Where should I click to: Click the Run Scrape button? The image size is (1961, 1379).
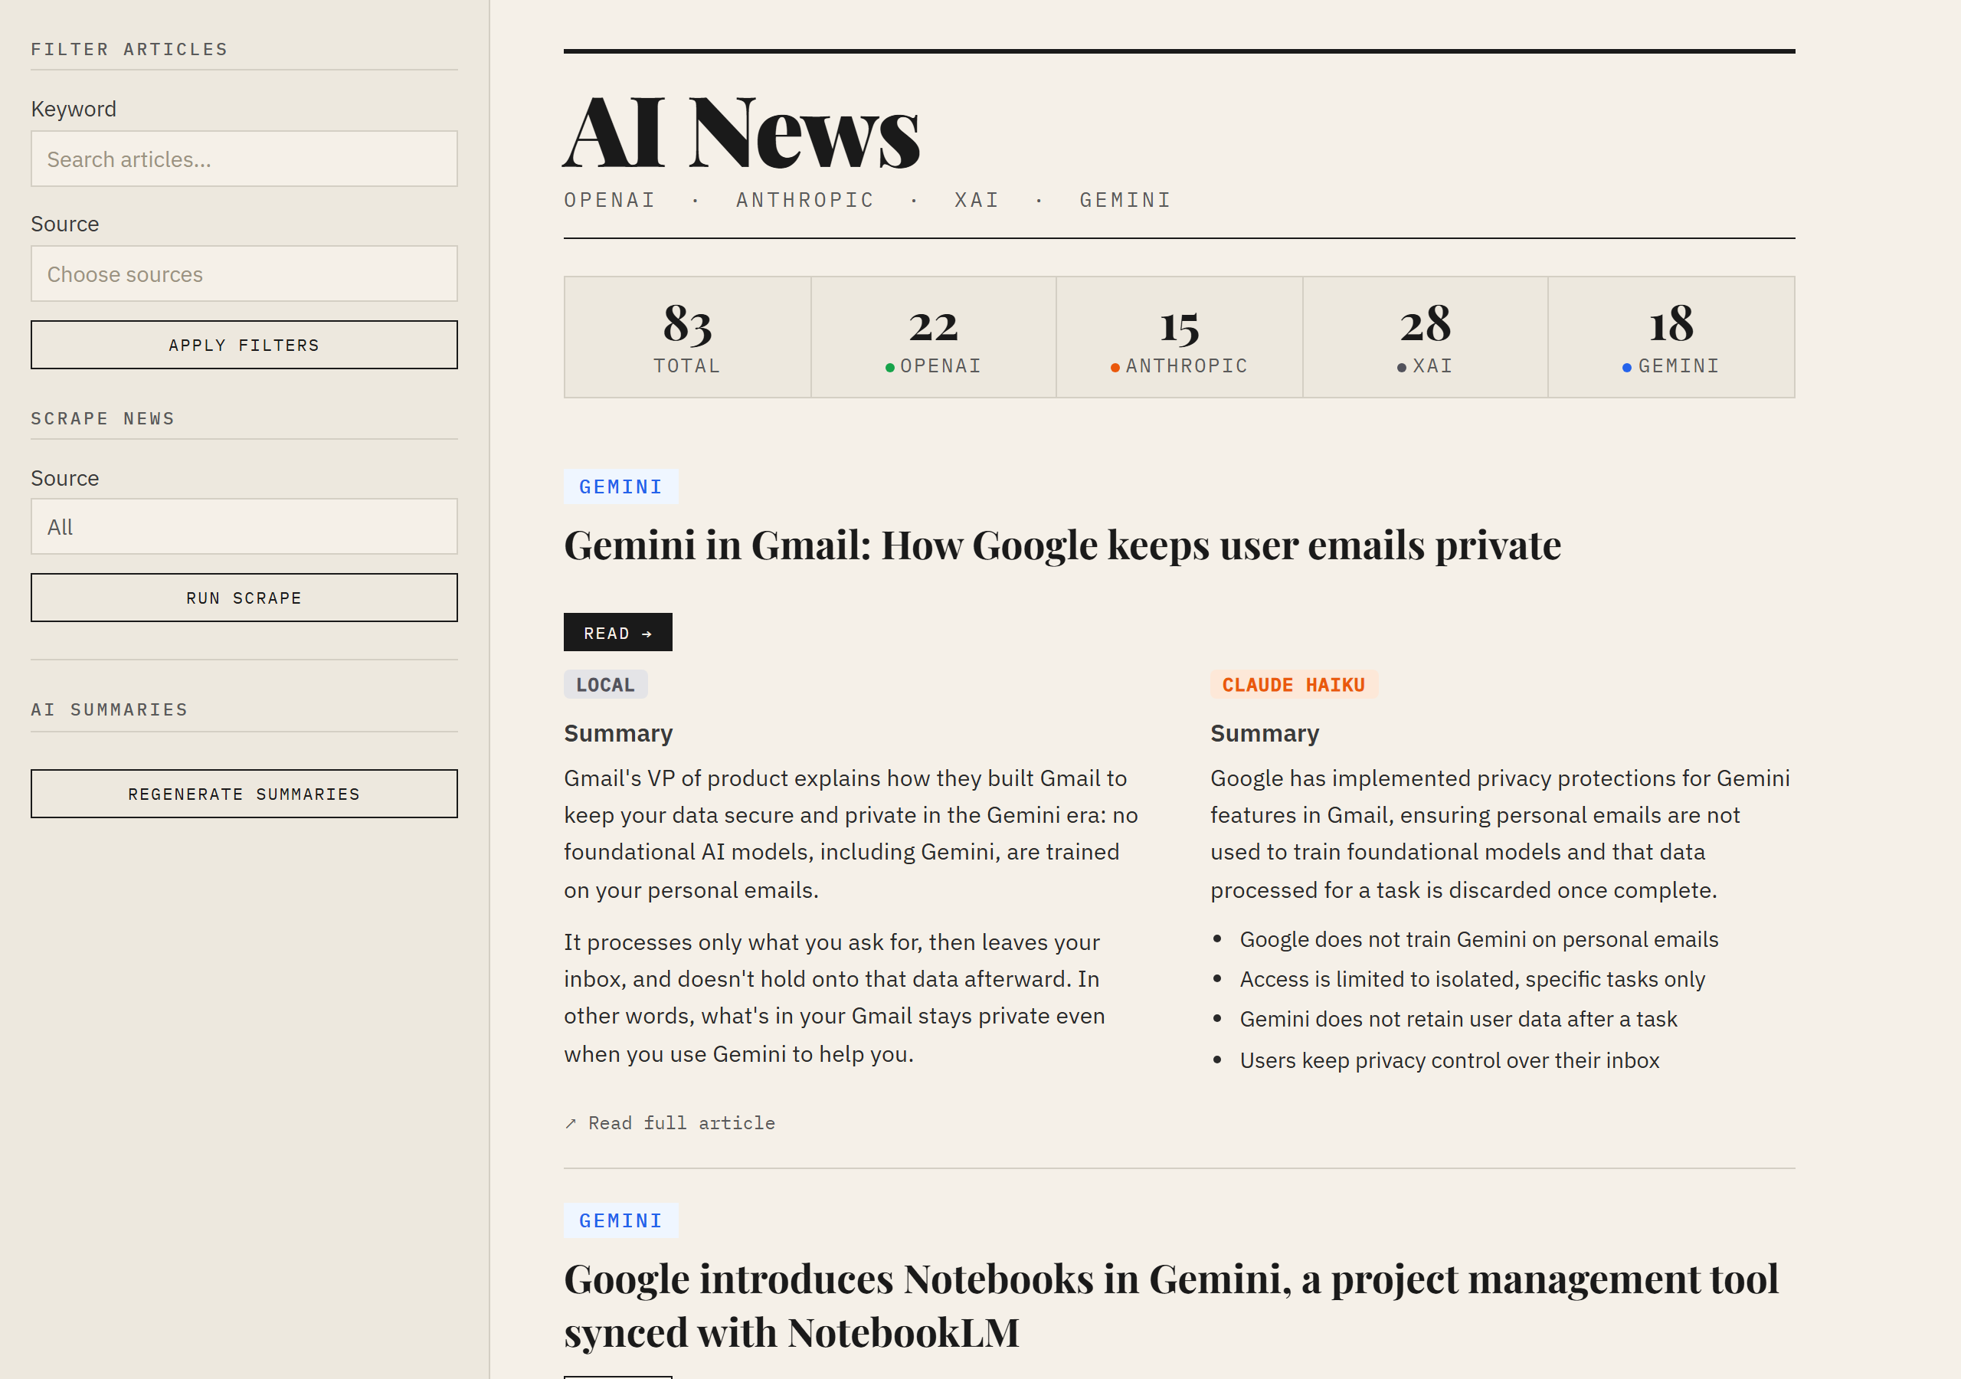coord(244,598)
